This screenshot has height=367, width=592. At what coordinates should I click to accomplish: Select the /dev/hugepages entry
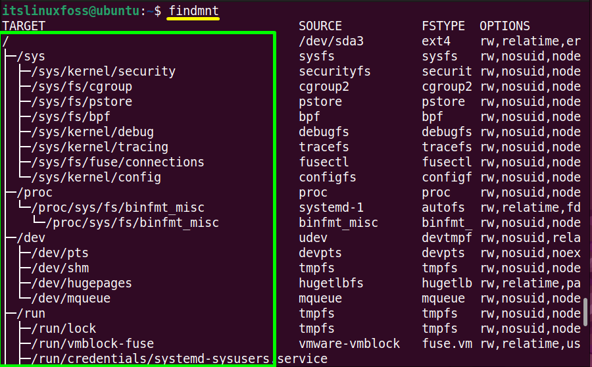click(82, 283)
